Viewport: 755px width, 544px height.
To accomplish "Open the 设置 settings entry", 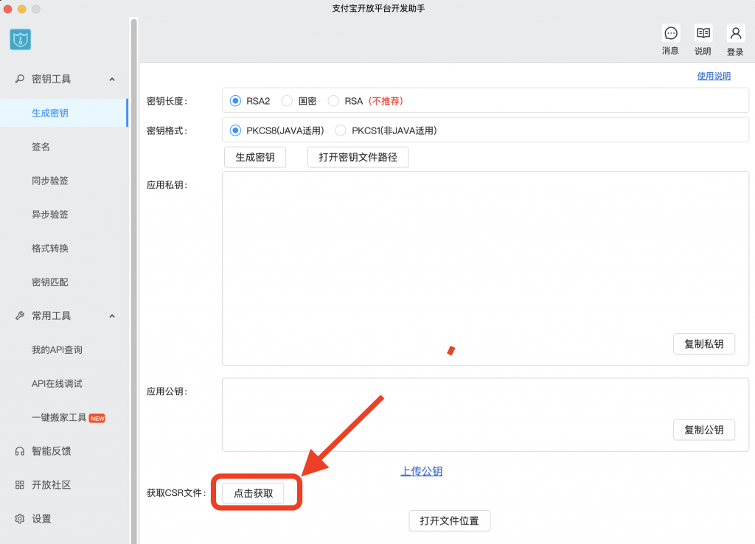I will (41, 519).
